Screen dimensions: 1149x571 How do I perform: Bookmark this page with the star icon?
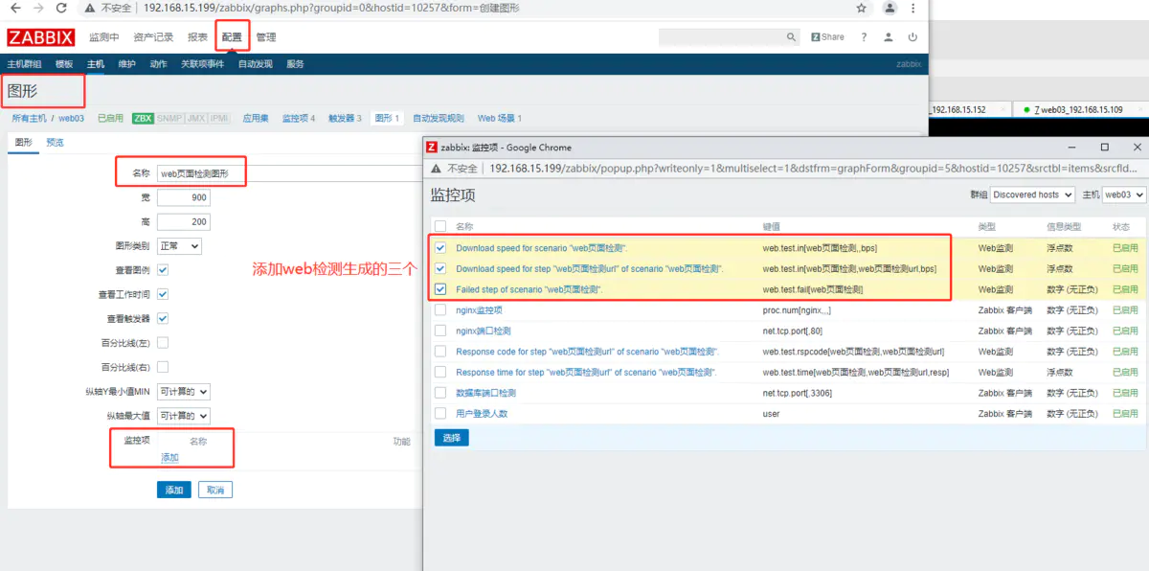[x=862, y=8]
